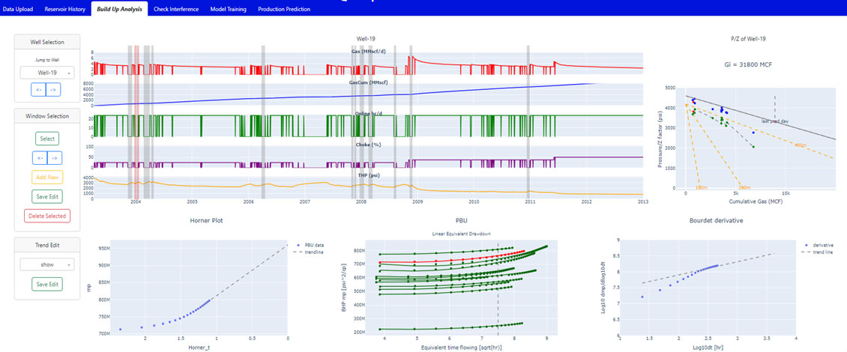This screenshot has width=847, height=352.
Task: Open the Well-19 jump-to-well dropdown
Action: tap(47, 73)
